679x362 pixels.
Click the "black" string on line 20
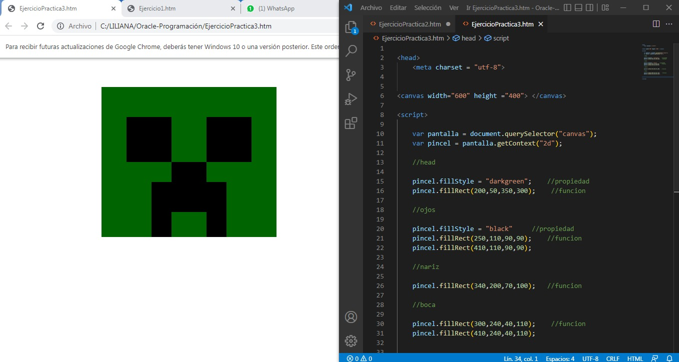(x=499, y=228)
